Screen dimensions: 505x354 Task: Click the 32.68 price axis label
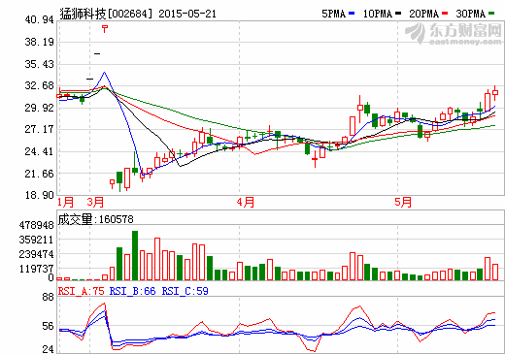click(39, 85)
